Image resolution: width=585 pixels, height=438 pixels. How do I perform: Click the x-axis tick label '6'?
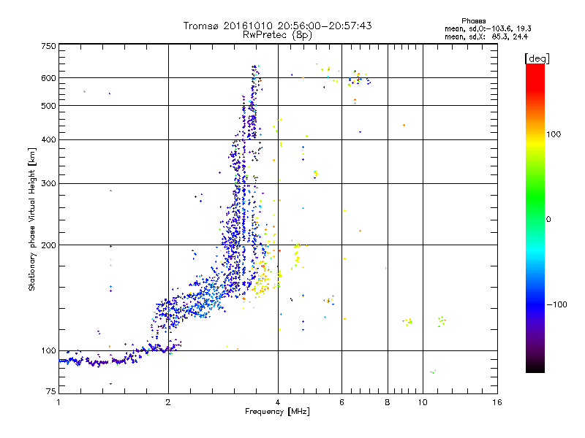pos(341,402)
